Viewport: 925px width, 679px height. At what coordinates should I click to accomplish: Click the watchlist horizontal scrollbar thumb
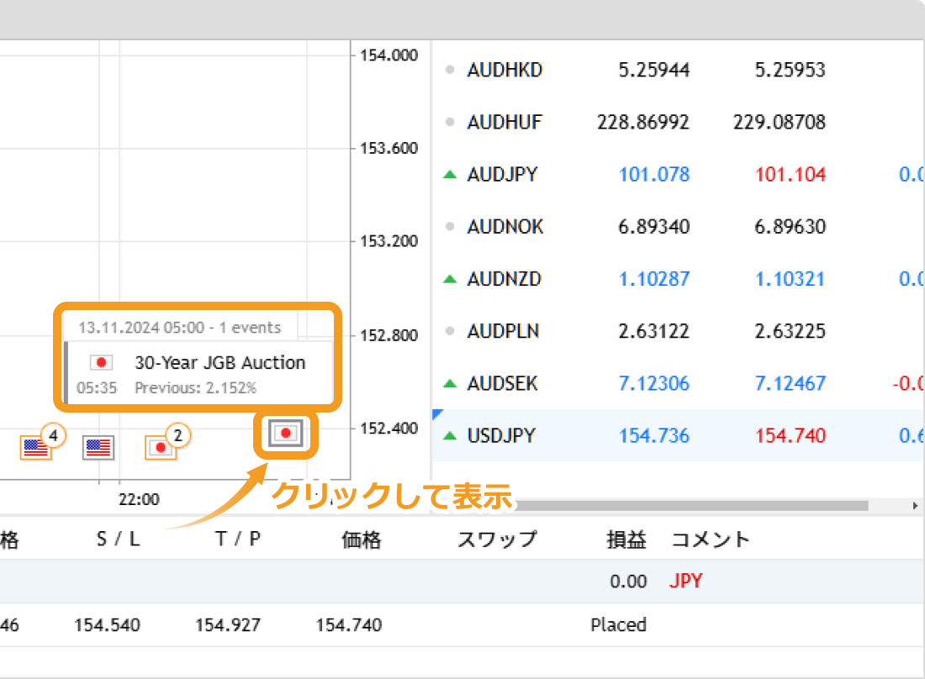point(690,506)
